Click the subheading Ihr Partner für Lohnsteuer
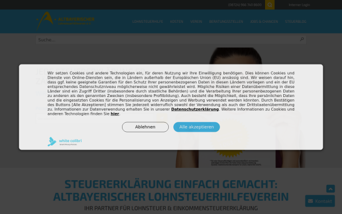The height and width of the screenshot is (214, 342). click(x=171, y=208)
